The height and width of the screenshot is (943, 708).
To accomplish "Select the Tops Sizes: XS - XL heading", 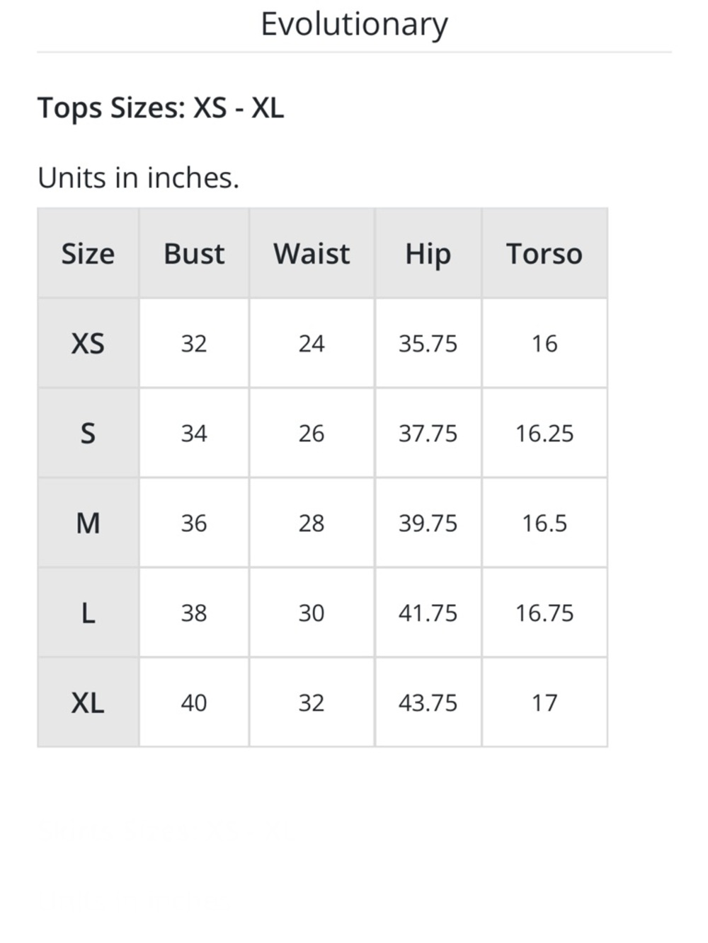I will click(x=161, y=108).
